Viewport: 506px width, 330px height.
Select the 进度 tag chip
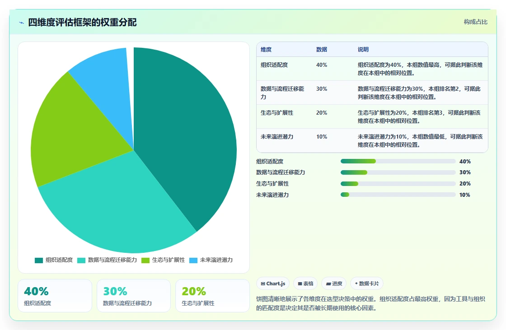click(x=334, y=284)
